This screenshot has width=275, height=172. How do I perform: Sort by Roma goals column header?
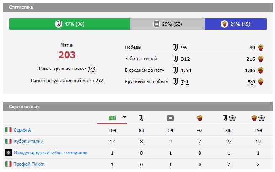click(258, 118)
